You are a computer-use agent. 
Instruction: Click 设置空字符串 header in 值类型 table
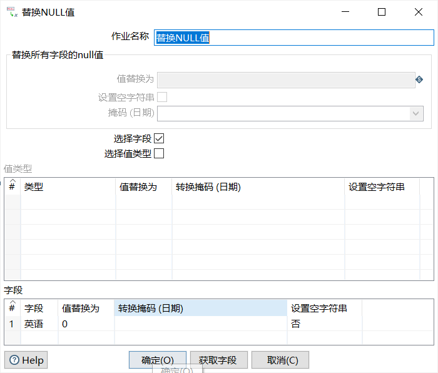point(382,186)
